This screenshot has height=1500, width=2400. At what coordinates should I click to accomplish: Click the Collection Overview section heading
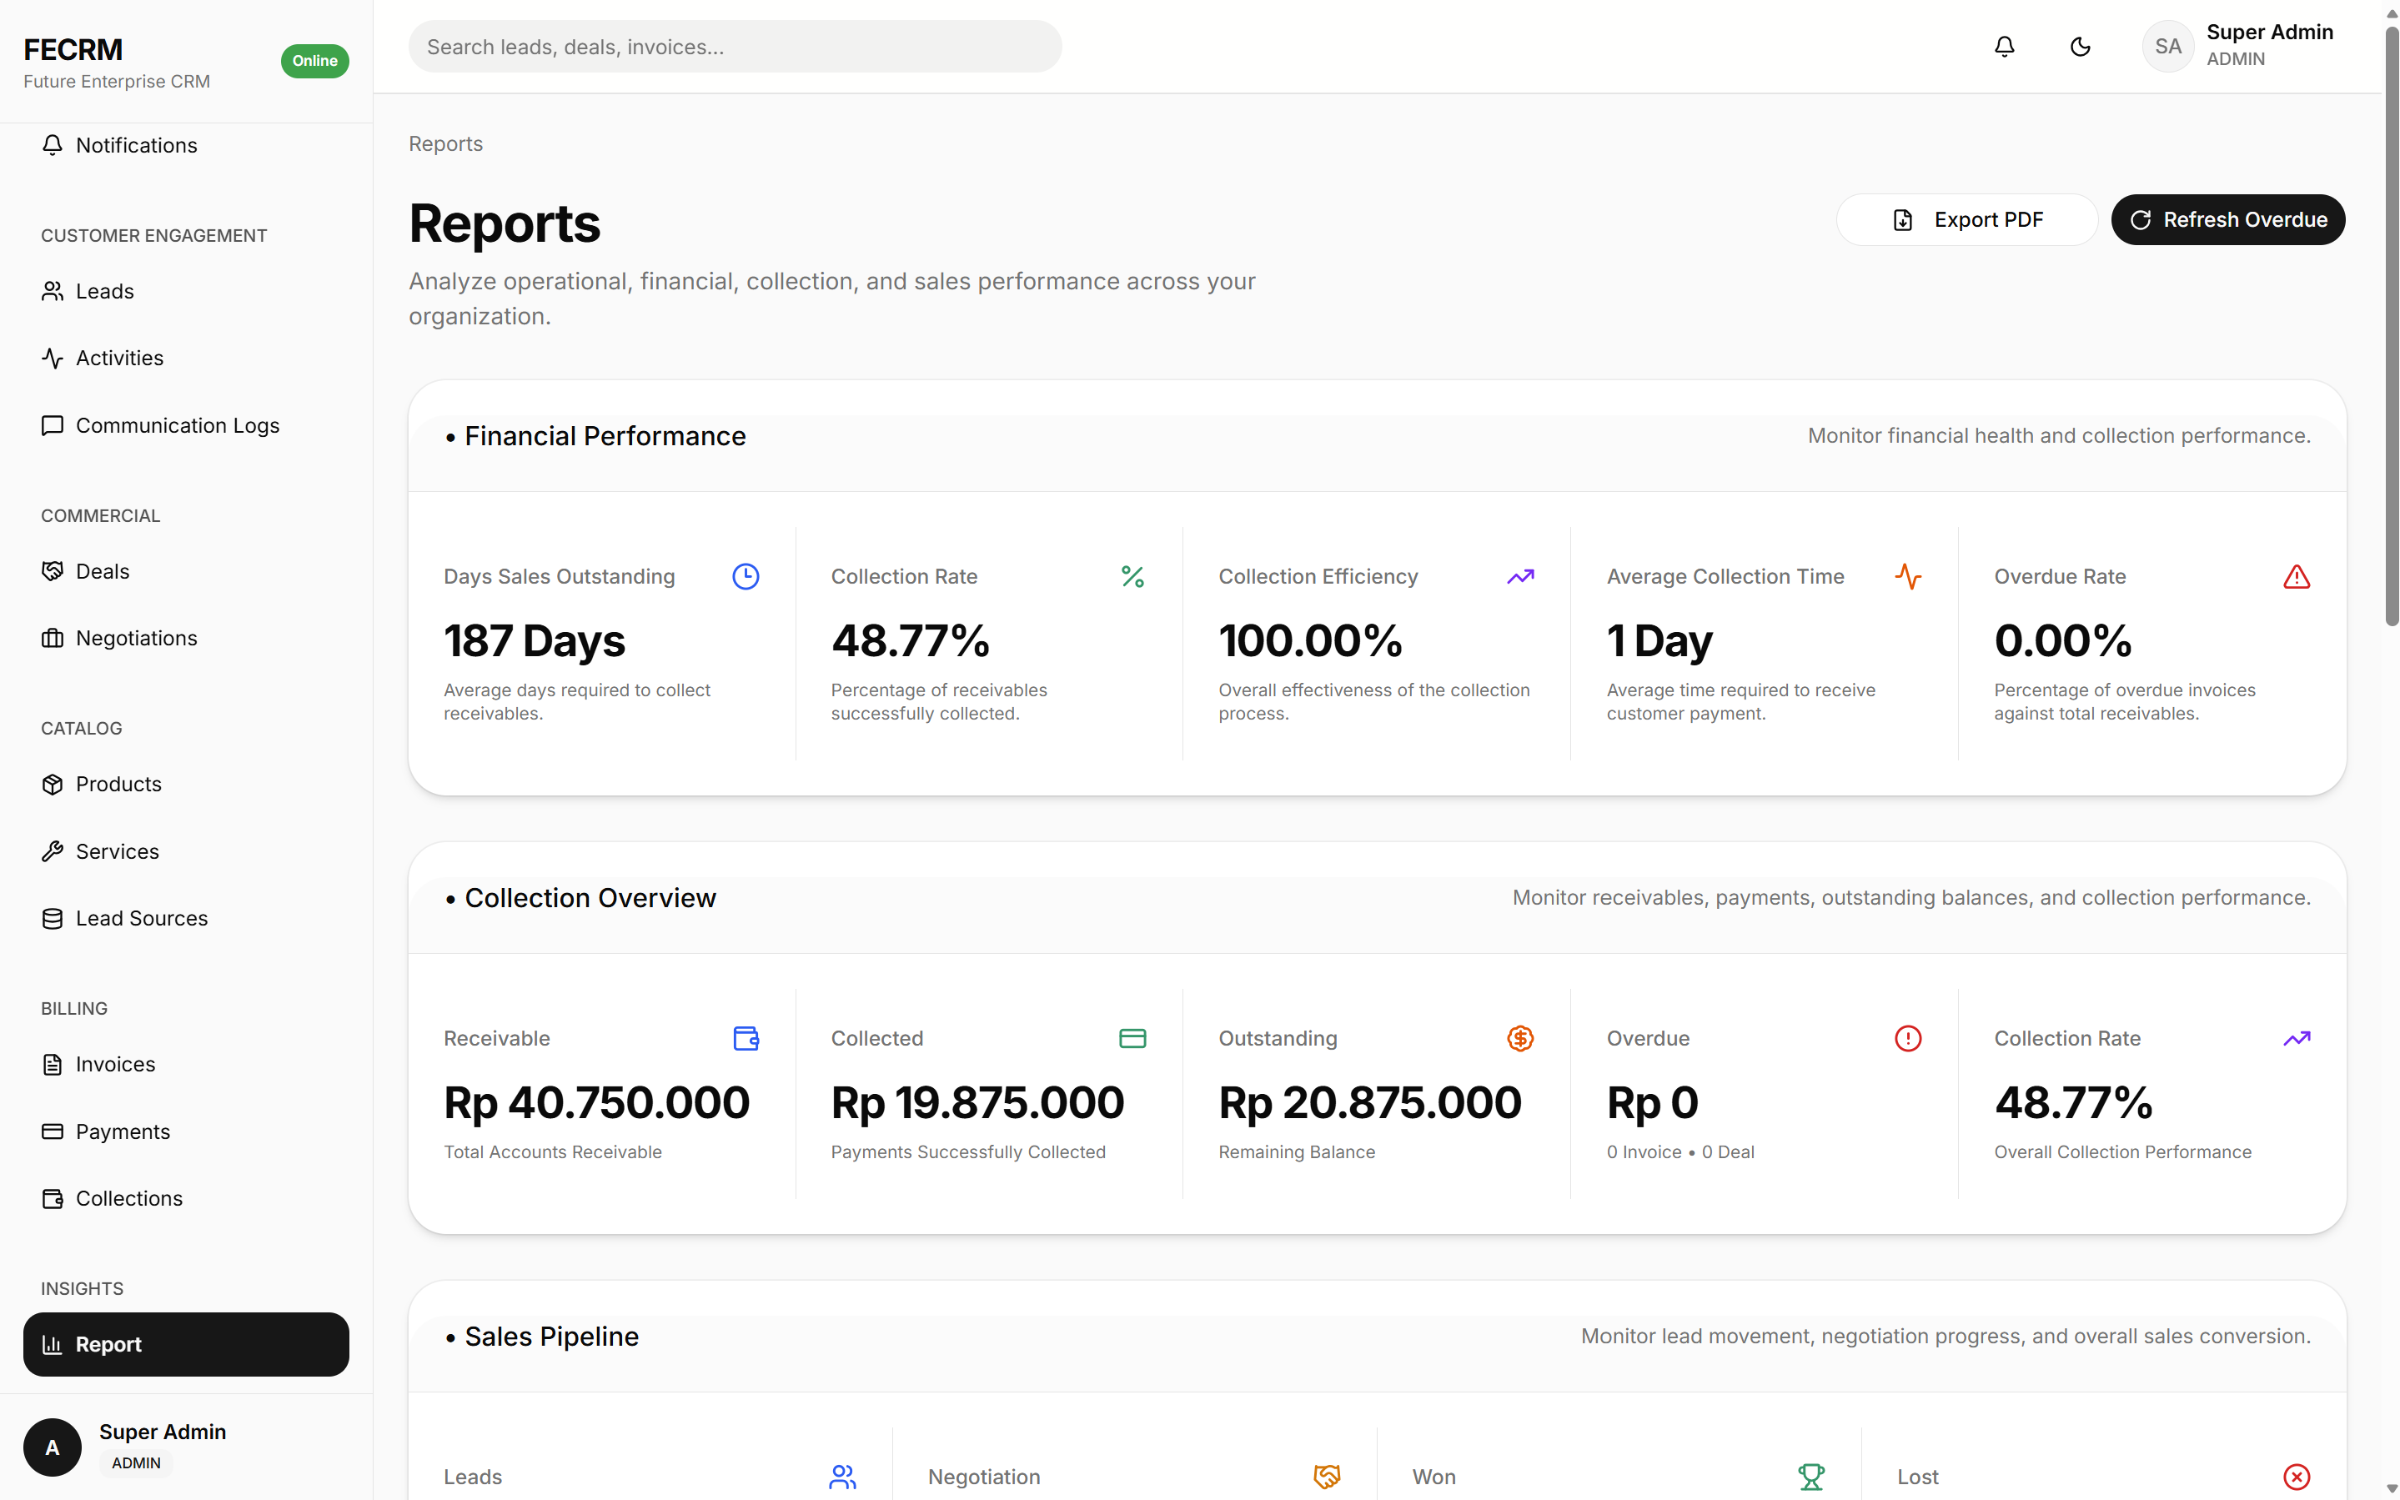coord(590,898)
